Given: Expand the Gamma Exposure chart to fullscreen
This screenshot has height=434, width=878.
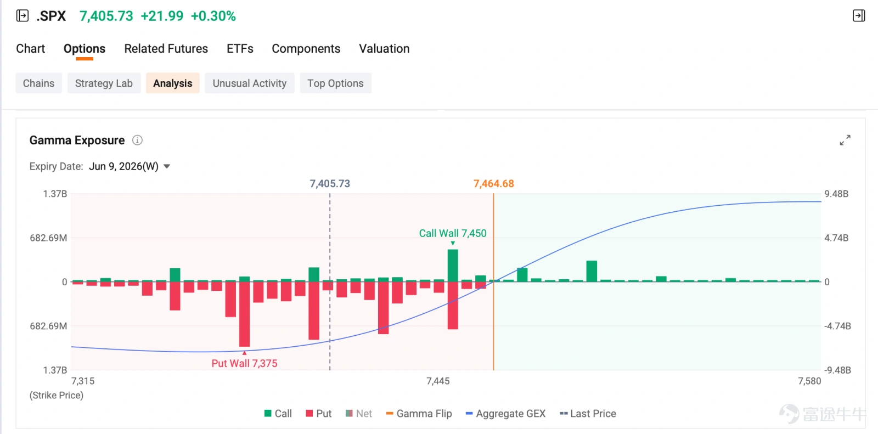Looking at the screenshot, I should tap(845, 140).
